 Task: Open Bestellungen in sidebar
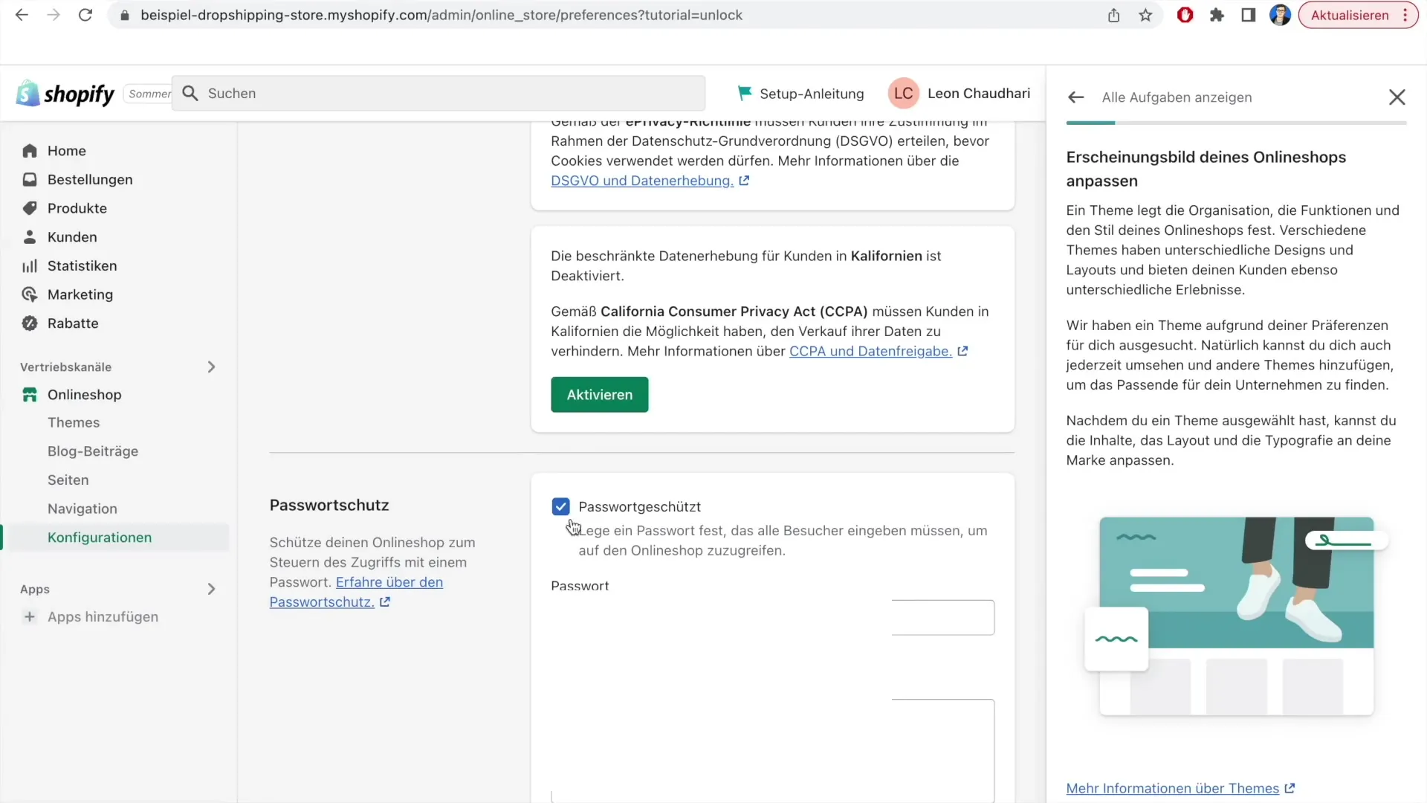(x=89, y=179)
